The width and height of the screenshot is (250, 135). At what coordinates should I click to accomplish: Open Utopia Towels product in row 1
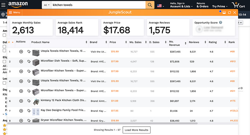coord(63,51)
